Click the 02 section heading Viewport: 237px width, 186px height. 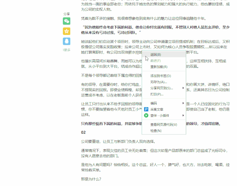point(83,132)
